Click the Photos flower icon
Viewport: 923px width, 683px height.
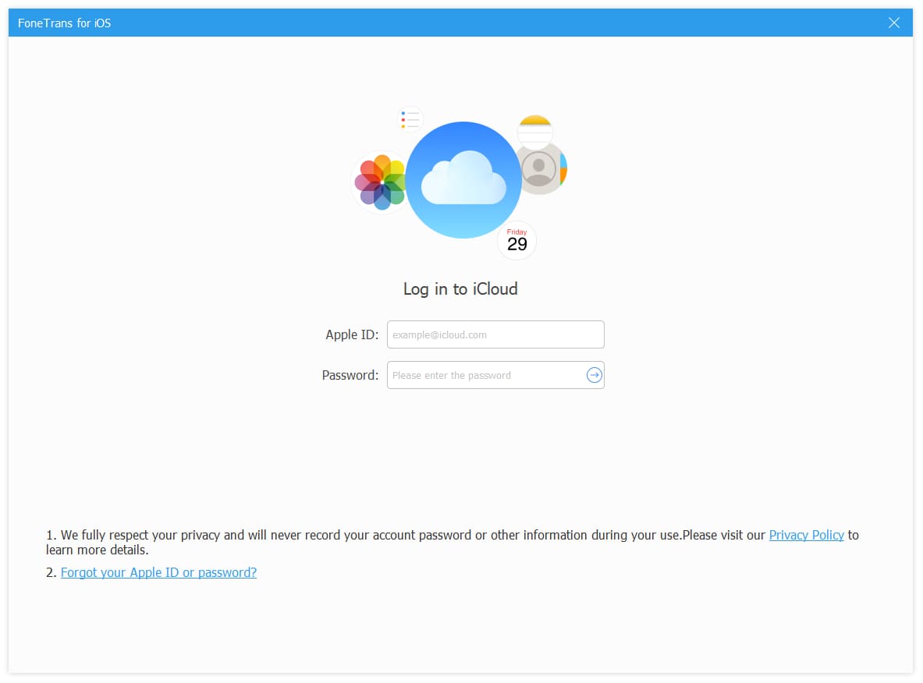click(x=380, y=182)
